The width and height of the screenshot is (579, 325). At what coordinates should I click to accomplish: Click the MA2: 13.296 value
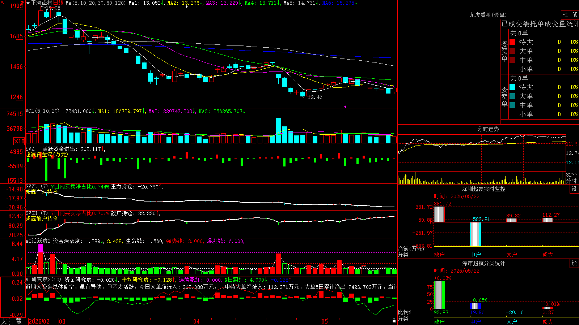183,3
